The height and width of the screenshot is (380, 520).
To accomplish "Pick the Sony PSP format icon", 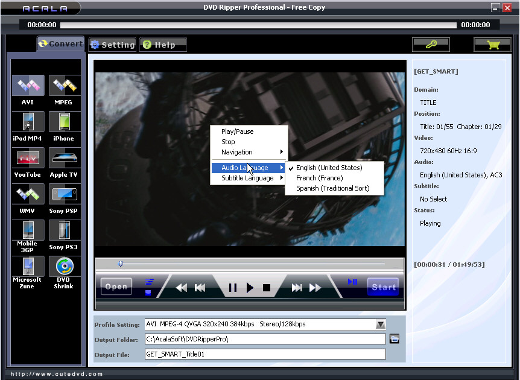I will pyautogui.click(x=63, y=195).
